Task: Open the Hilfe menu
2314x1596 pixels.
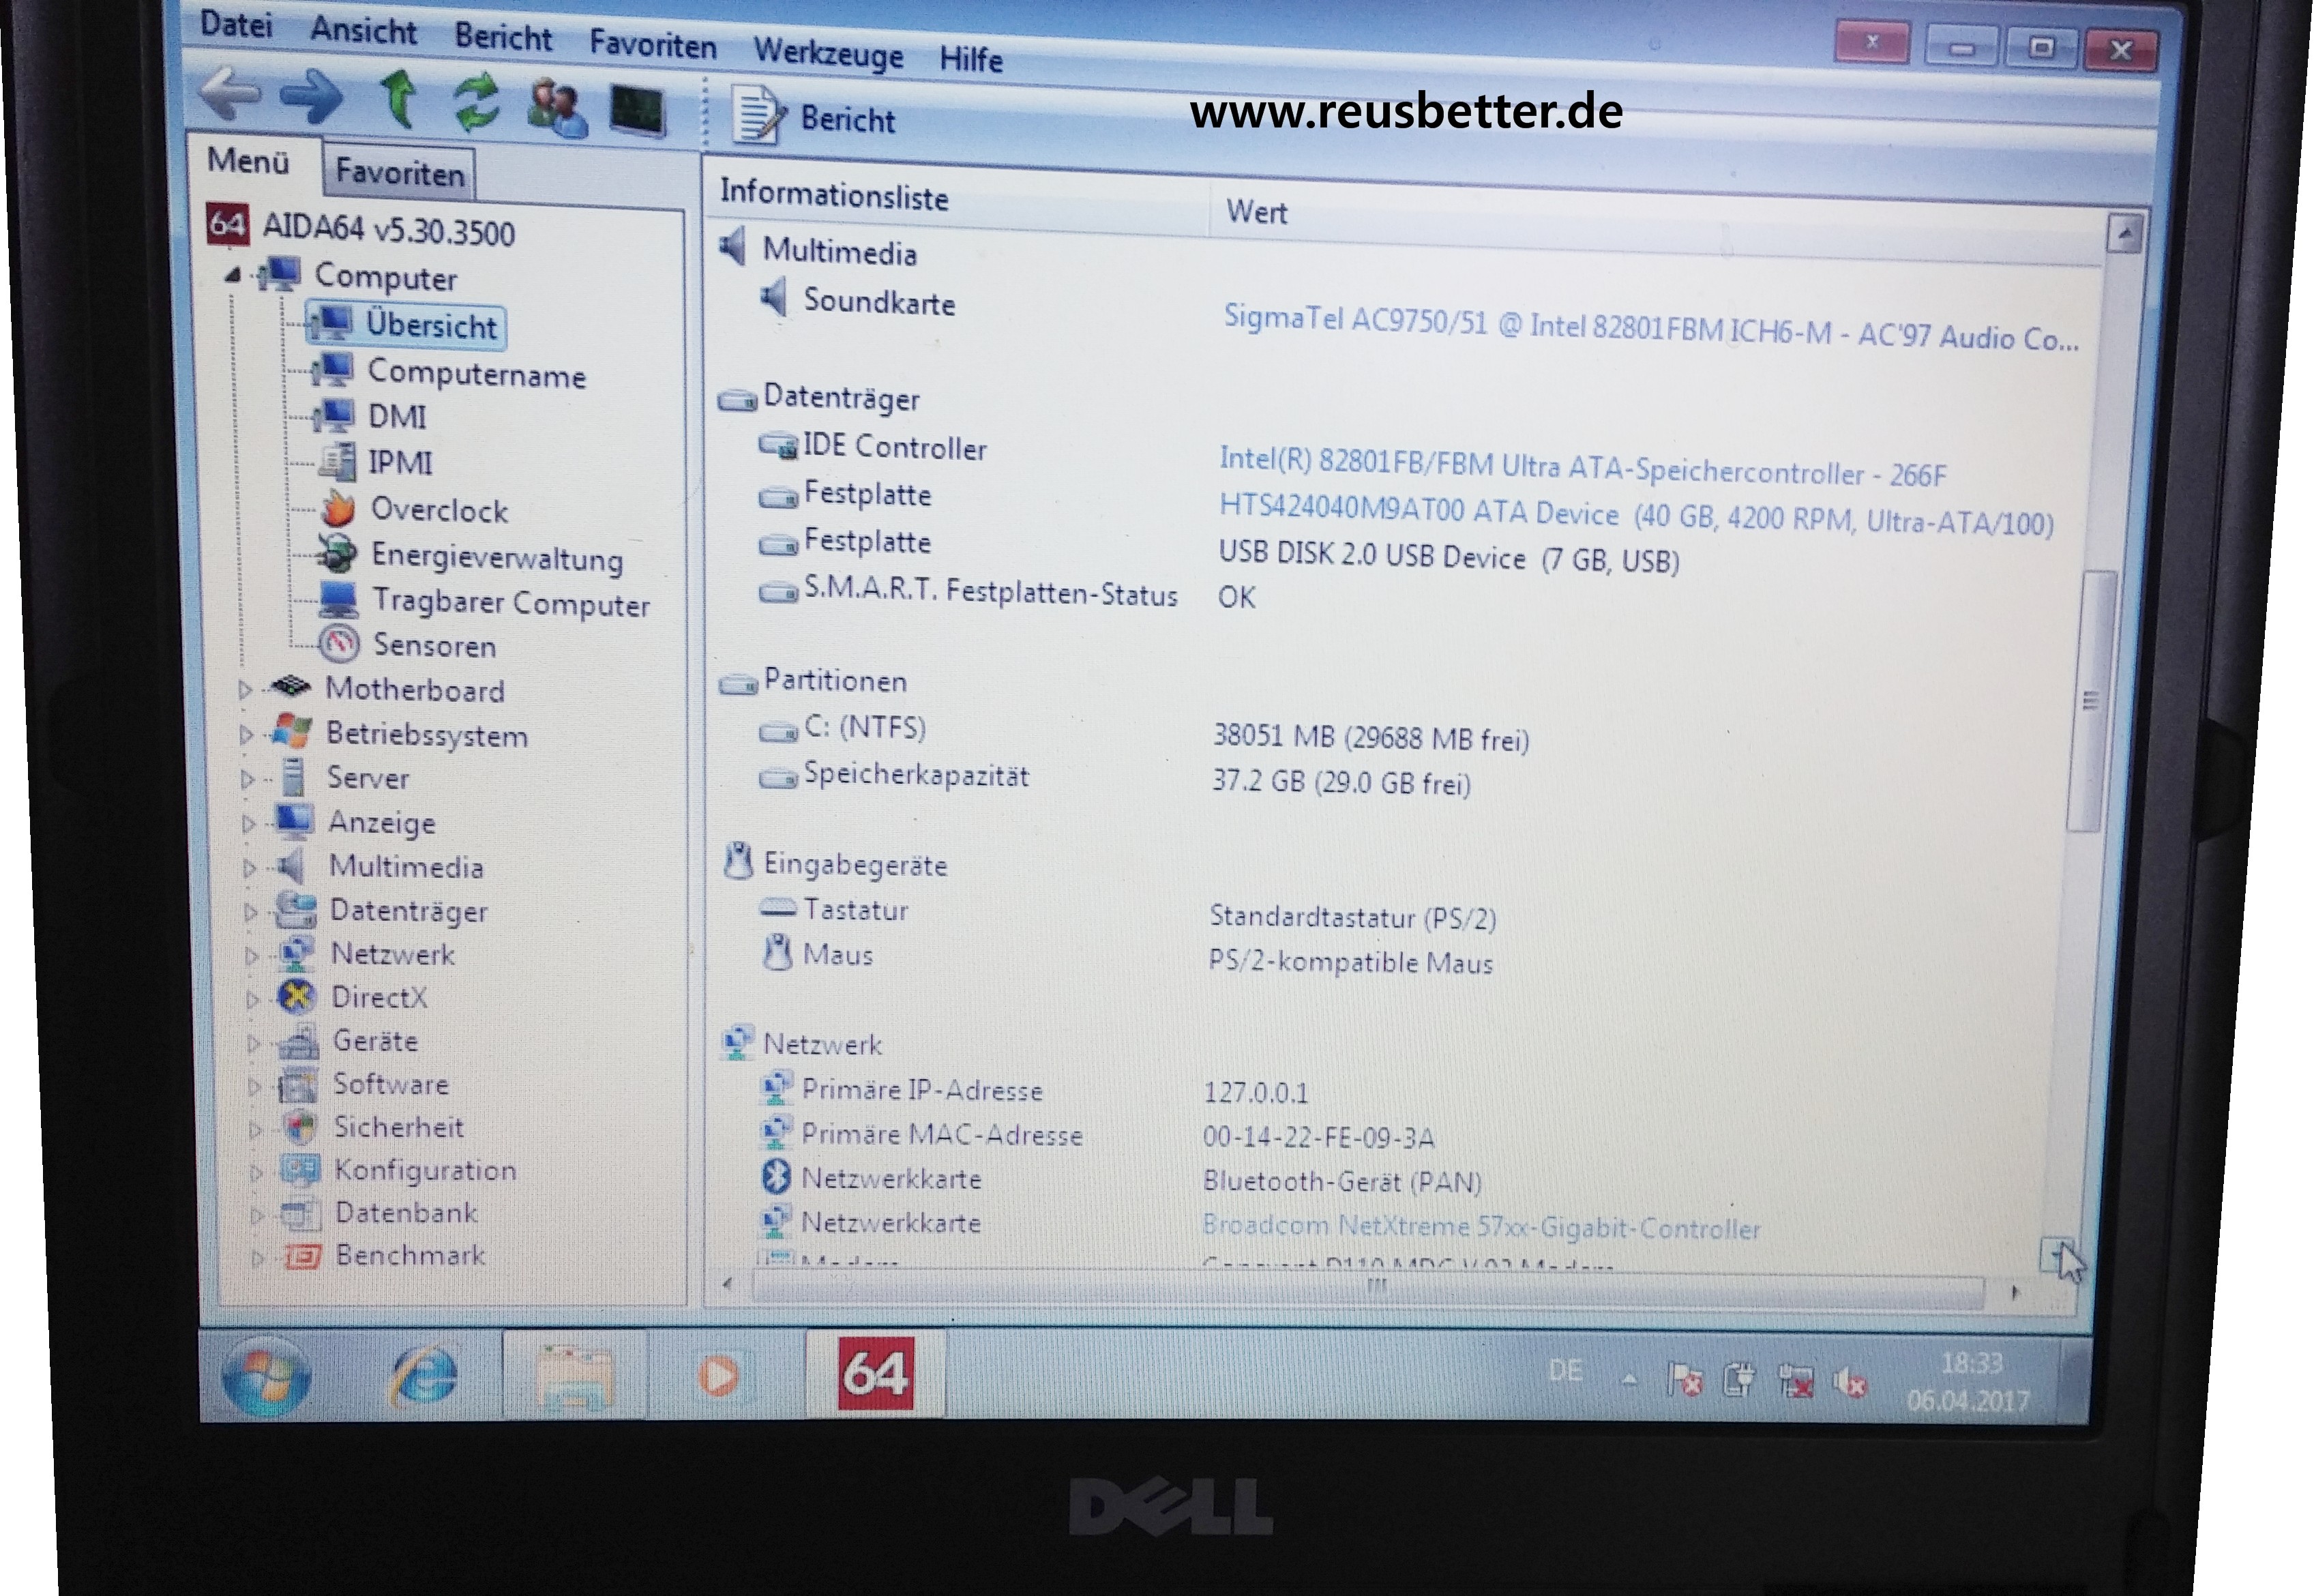Action: pyautogui.click(x=971, y=59)
